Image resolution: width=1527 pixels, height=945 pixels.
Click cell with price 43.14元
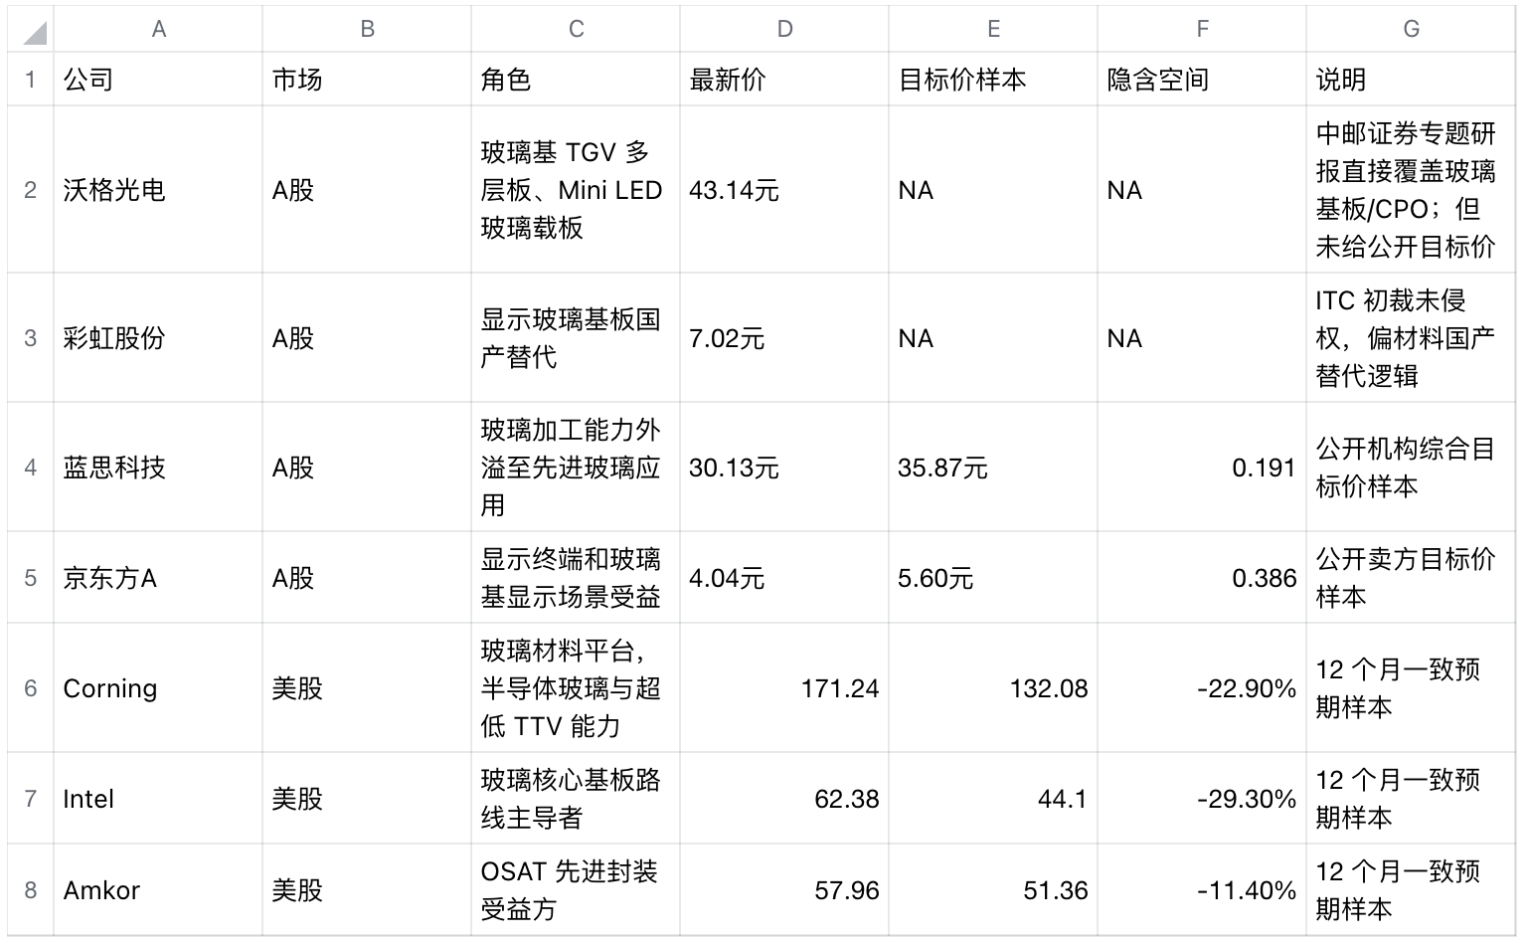(x=784, y=190)
